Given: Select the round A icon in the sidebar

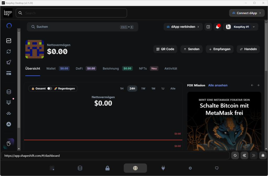Looking at the screenshot, I should click(9, 124).
